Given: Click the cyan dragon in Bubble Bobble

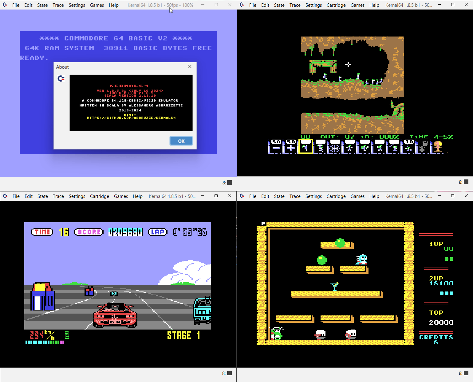Looking at the screenshot, I should 362,260.
